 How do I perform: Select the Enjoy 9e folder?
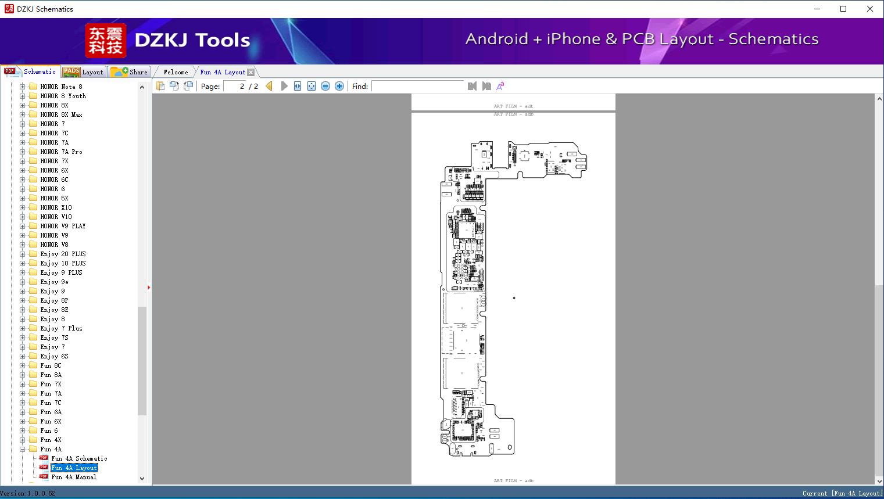54,282
